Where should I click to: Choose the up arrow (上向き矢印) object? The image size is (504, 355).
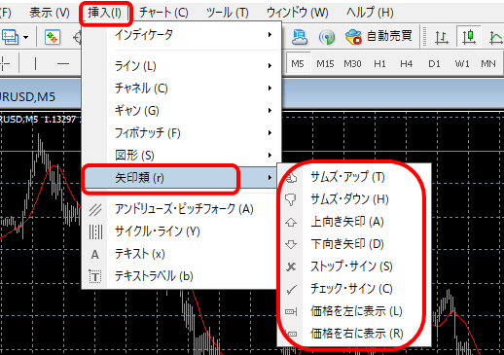(x=354, y=222)
